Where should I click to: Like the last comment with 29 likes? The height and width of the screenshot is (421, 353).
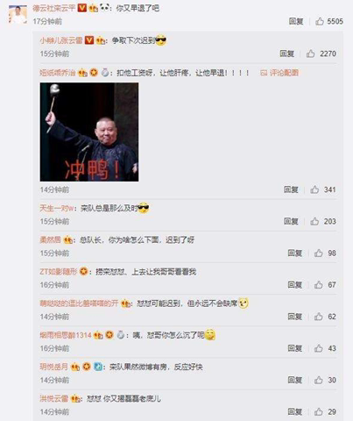(x=319, y=411)
